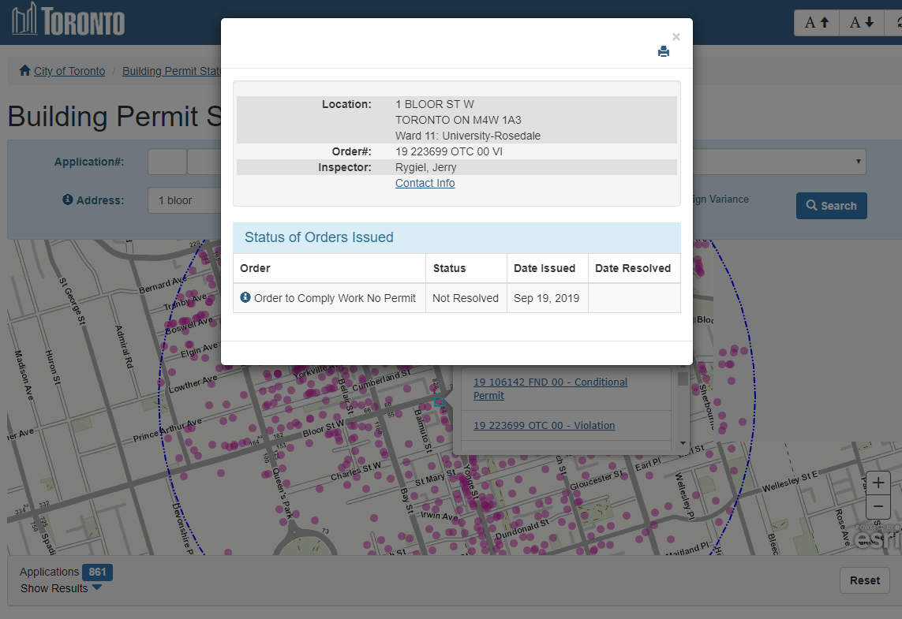Click the Toronto logo in the header
The image size is (902, 619).
(69, 21)
